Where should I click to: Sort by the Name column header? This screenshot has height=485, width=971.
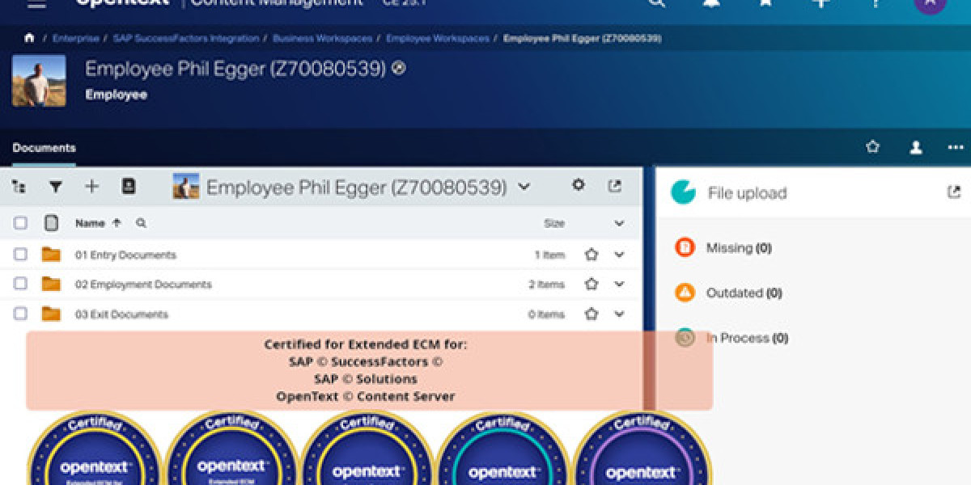tap(90, 223)
